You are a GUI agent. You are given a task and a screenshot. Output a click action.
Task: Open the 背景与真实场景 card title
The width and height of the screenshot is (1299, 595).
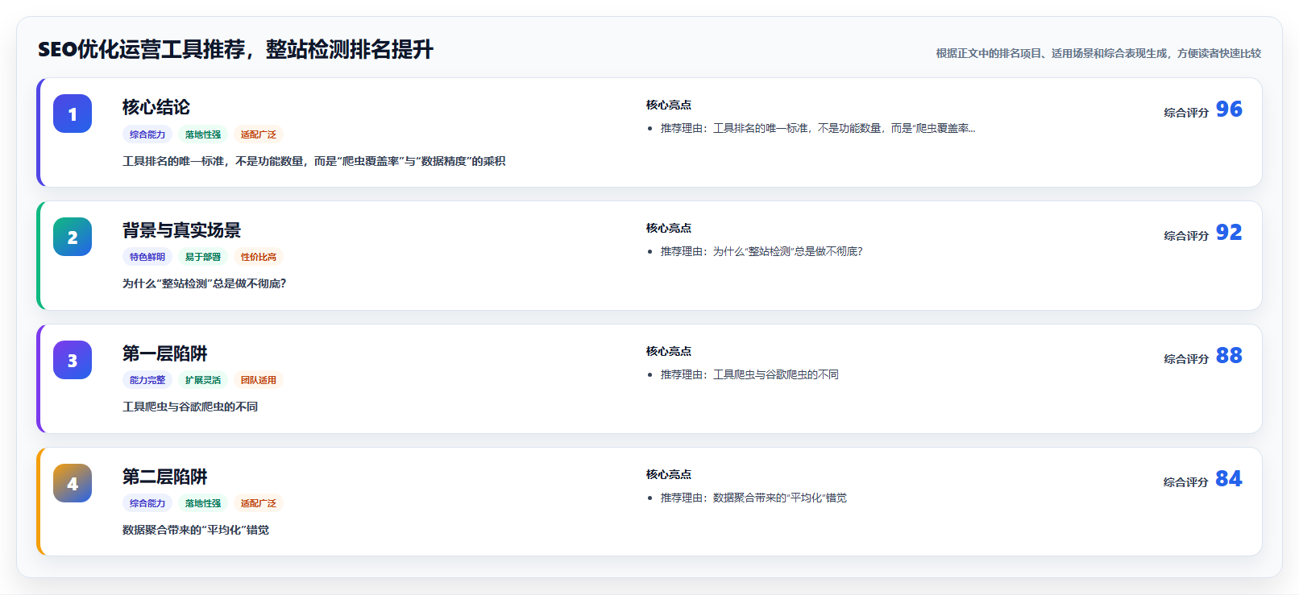coord(181,230)
